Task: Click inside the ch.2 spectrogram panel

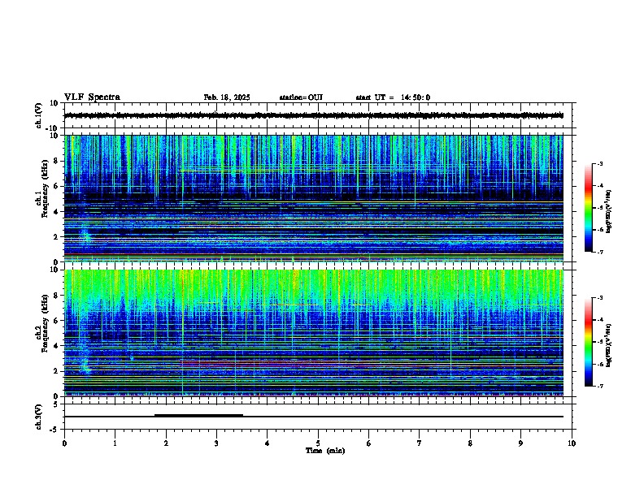Action: [x=313, y=333]
